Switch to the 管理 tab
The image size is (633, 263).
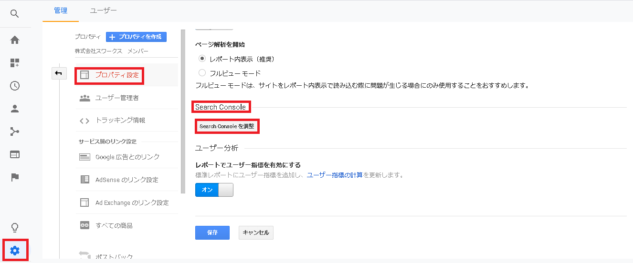coord(61,10)
